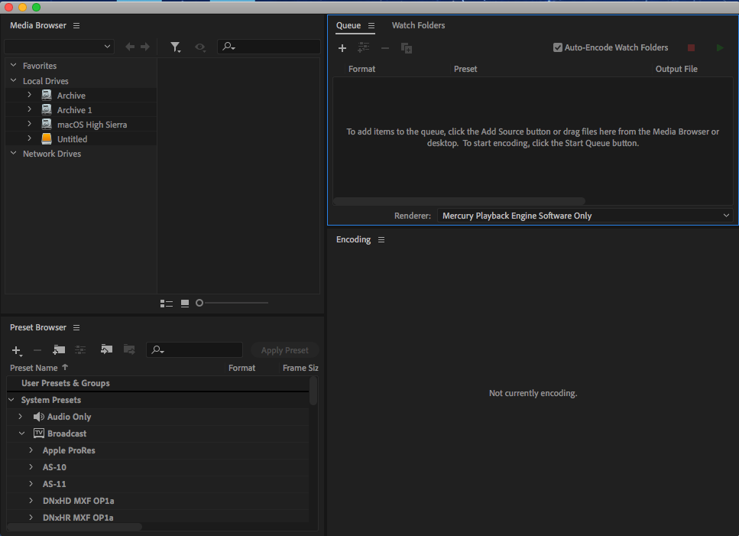Click the Preset Browser horizontal scrollbar

pos(74,527)
